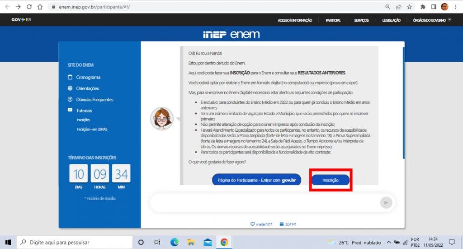Open the Chrome profile avatar
The height and width of the screenshot is (249, 463).
click(444, 6)
